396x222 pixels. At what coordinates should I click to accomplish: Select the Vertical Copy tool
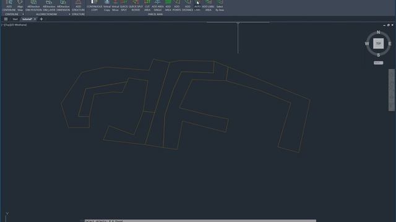(x=107, y=6)
